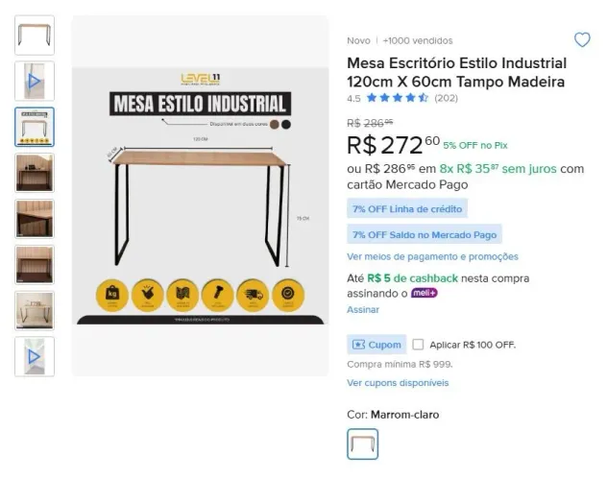Viewport: 607px width, 480px height.
Task: Click the Meli+ badge icon
Action: pos(424,293)
